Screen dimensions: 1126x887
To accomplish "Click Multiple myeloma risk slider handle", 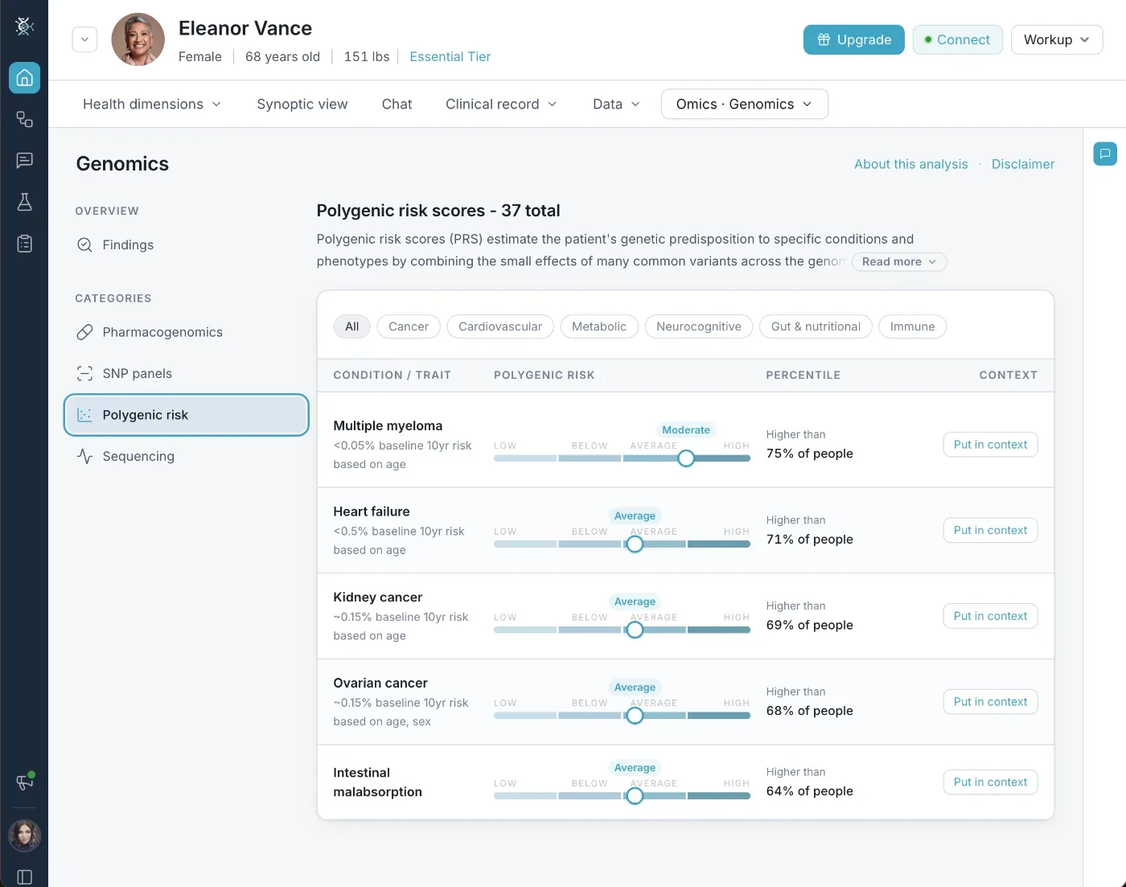I will [x=686, y=458].
